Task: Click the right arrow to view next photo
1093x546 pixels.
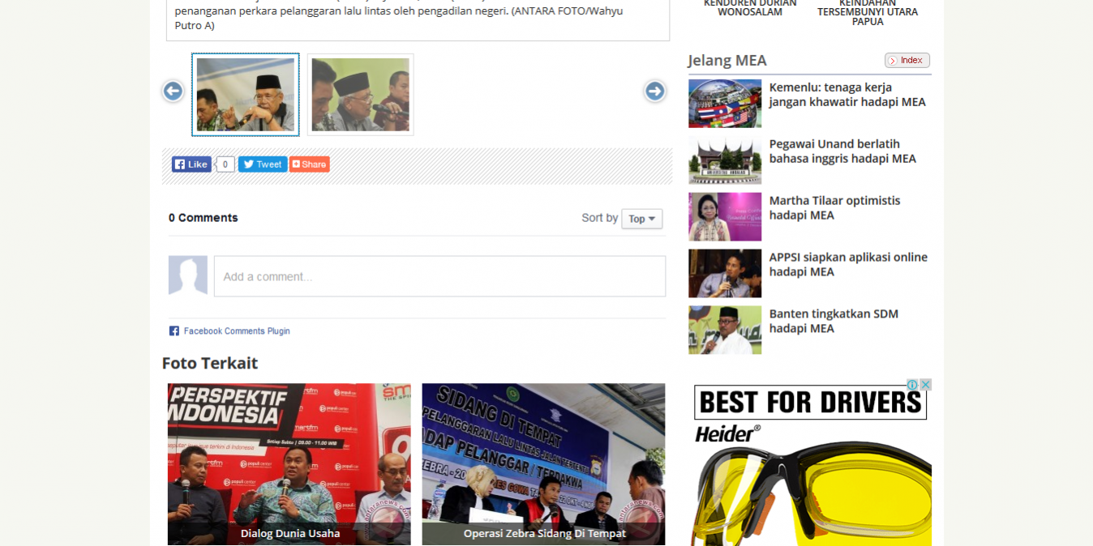Action: pyautogui.click(x=654, y=92)
